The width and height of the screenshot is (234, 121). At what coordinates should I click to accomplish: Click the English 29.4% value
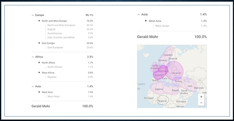90,29
